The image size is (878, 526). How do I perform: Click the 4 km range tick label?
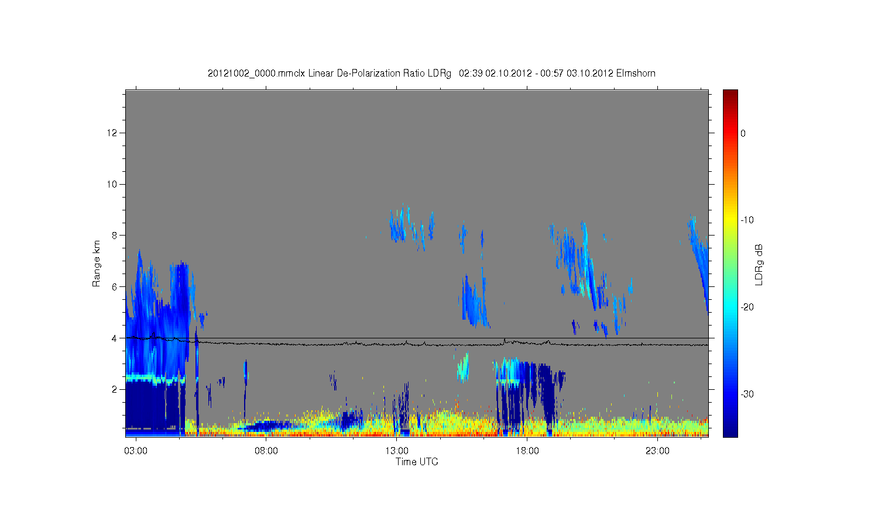point(115,338)
